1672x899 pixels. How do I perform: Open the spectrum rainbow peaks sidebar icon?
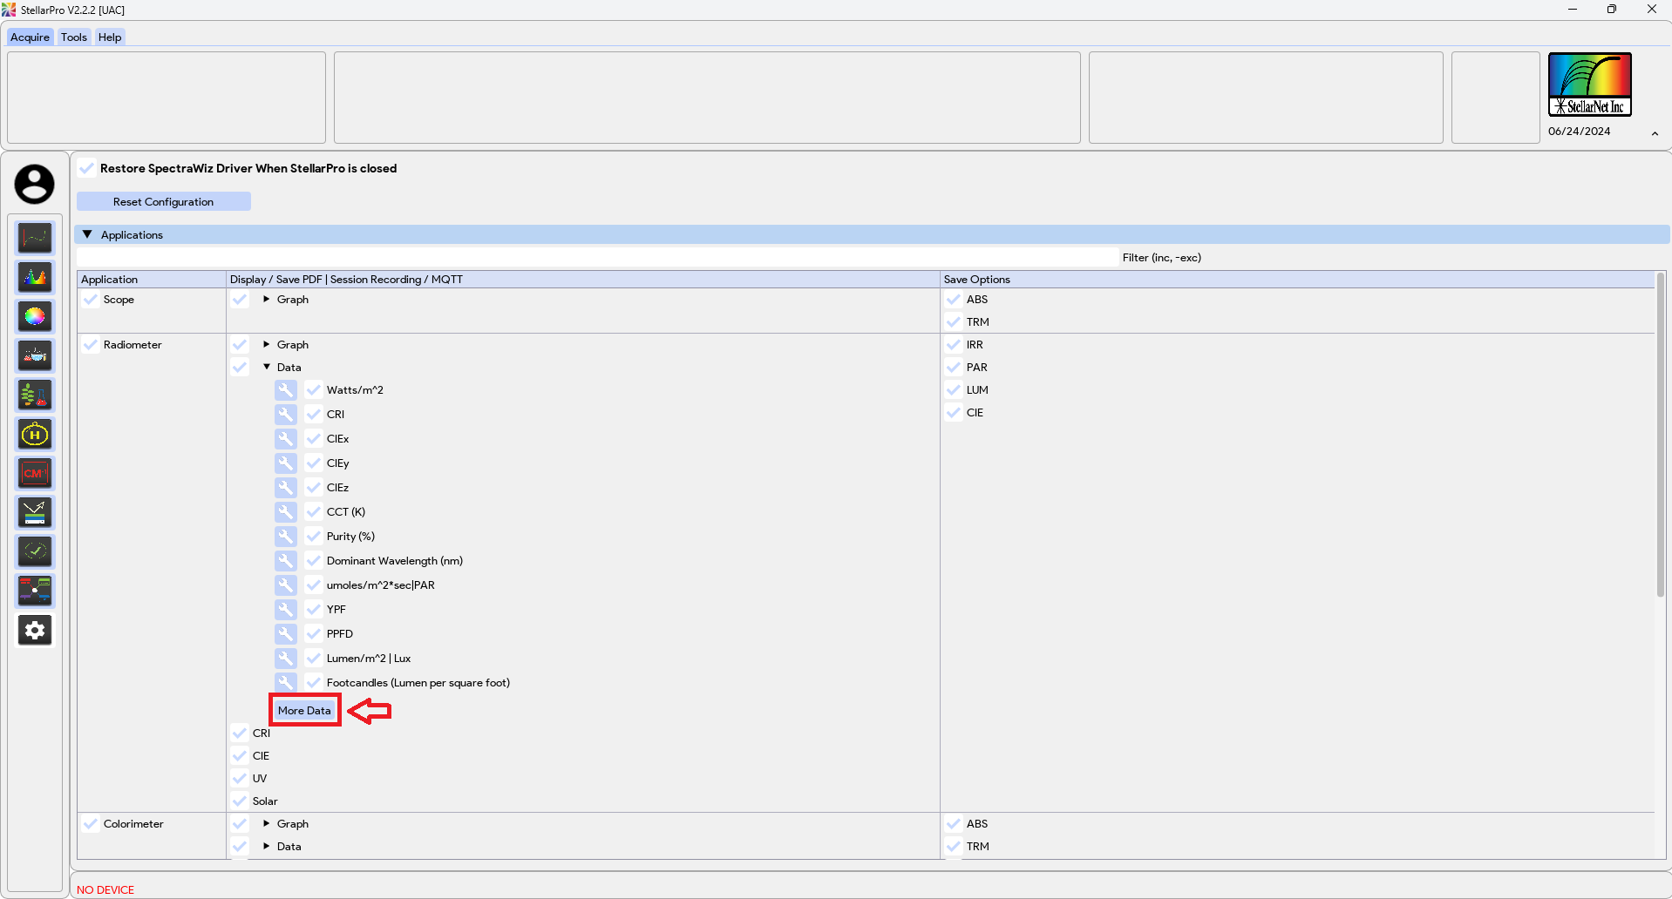(35, 277)
